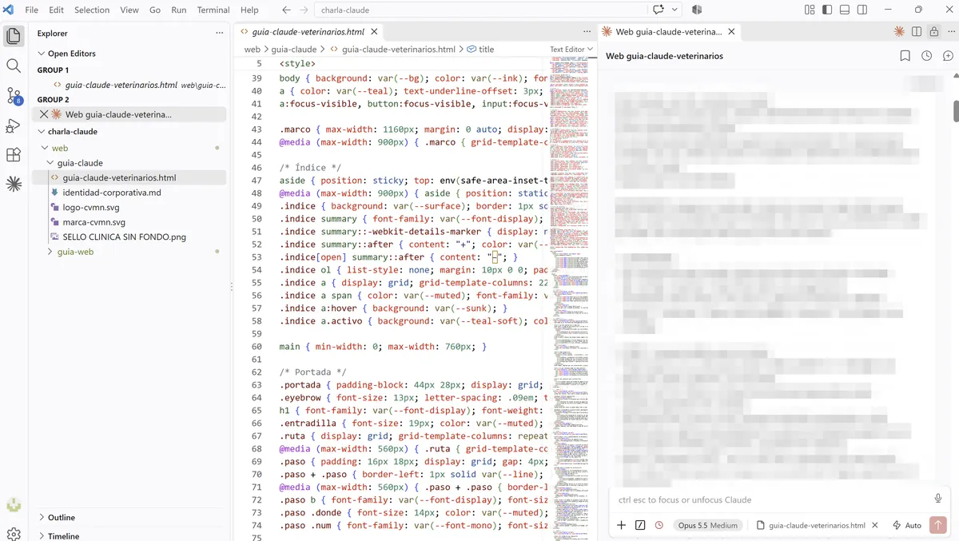Open the Explorer view in activity bar
The image size is (959, 541).
pyautogui.click(x=14, y=36)
